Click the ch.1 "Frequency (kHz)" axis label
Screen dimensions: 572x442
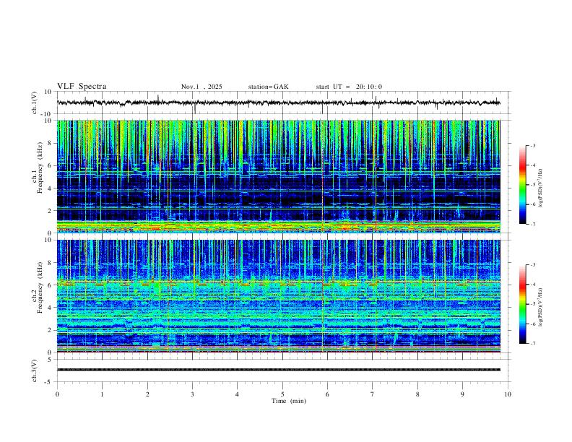[x=40, y=167]
